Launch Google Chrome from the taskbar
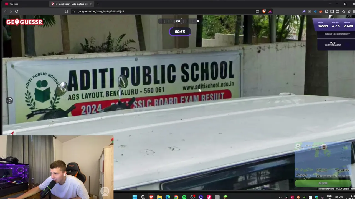The width and height of the screenshot is (355, 199). tap(176, 197)
